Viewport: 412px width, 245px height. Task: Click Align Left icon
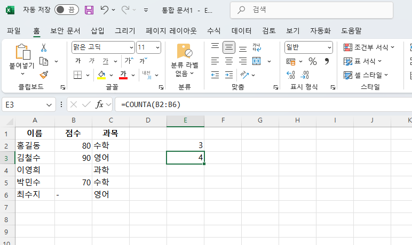tap(215, 61)
